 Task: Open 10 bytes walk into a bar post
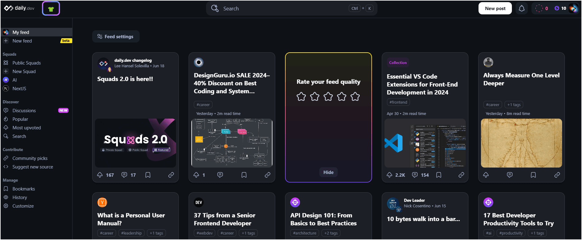tap(423, 219)
